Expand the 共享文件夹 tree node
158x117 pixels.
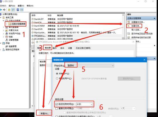4,30
